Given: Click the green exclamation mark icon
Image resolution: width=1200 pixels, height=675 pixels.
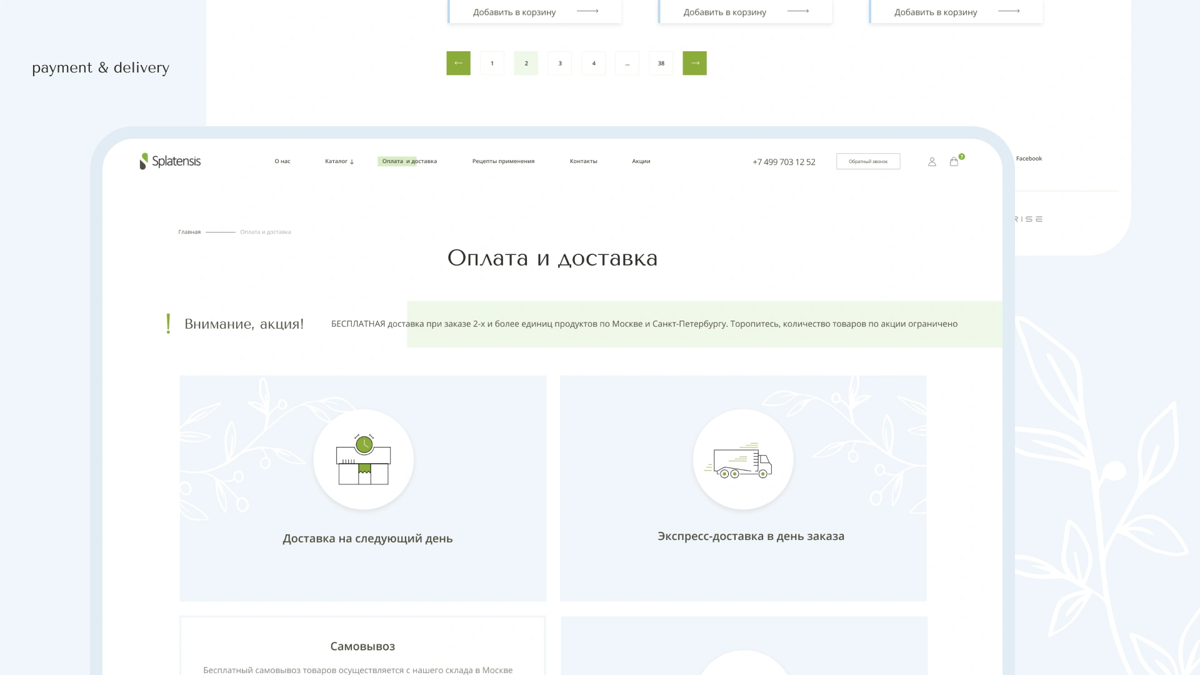Looking at the screenshot, I should (168, 324).
